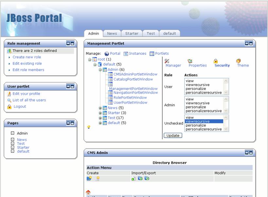The height and width of the screenshot is (197, 268).
Task: Toggle the Test box in Pages portlet
Action: pyautogui.click(x=12, y=143)
